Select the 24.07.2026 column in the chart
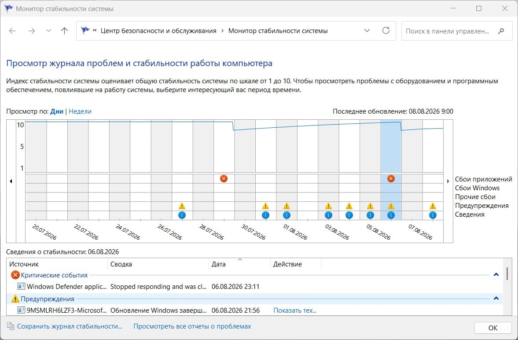The width and height of the screenshot is (518, 340). pyautogui.click(x=120, y=170)
